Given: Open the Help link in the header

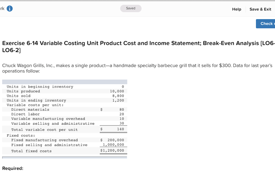Looking at the screenshot, I should tap(237, 9).
